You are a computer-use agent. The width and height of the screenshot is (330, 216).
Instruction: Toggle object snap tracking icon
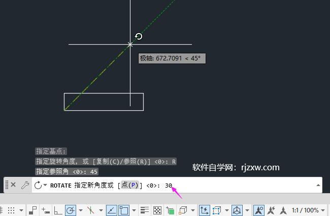tap(111, 210)
